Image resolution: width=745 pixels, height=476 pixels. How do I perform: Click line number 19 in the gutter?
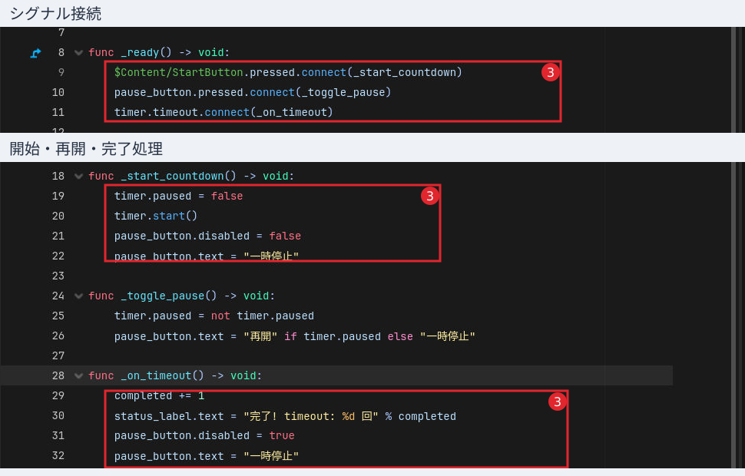pos(58,196)
